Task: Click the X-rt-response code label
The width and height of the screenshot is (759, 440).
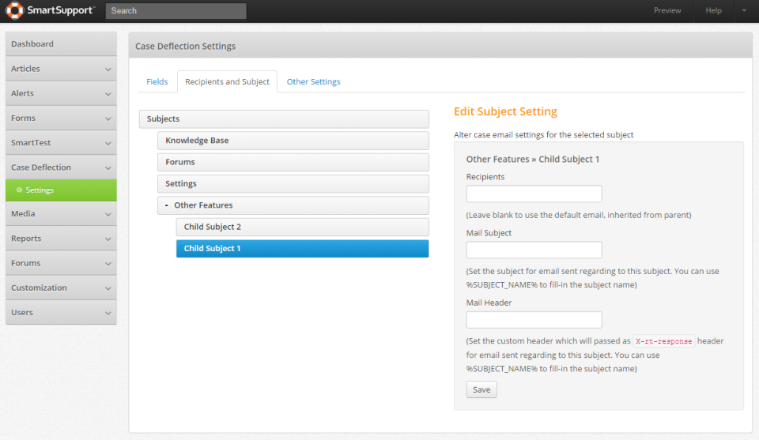Action: [663, 341]
